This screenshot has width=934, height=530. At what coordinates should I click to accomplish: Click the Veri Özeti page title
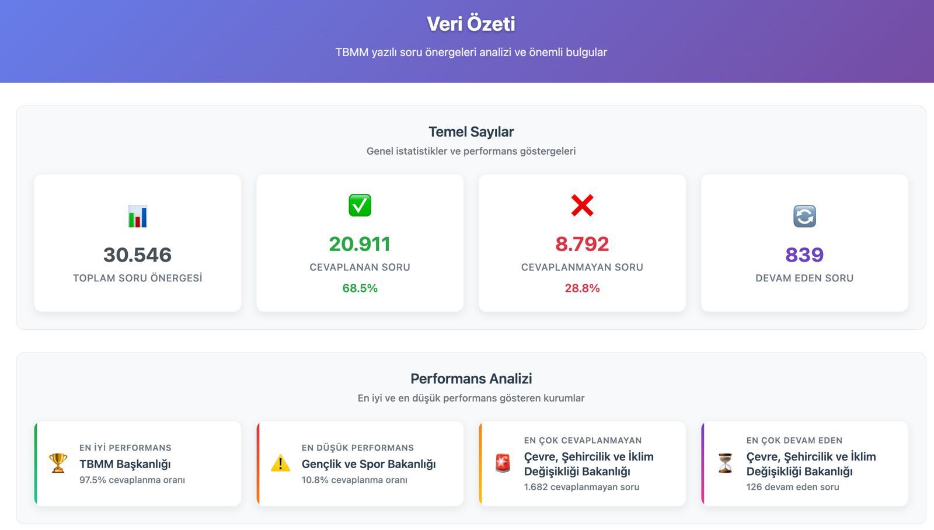pos(471,24)
